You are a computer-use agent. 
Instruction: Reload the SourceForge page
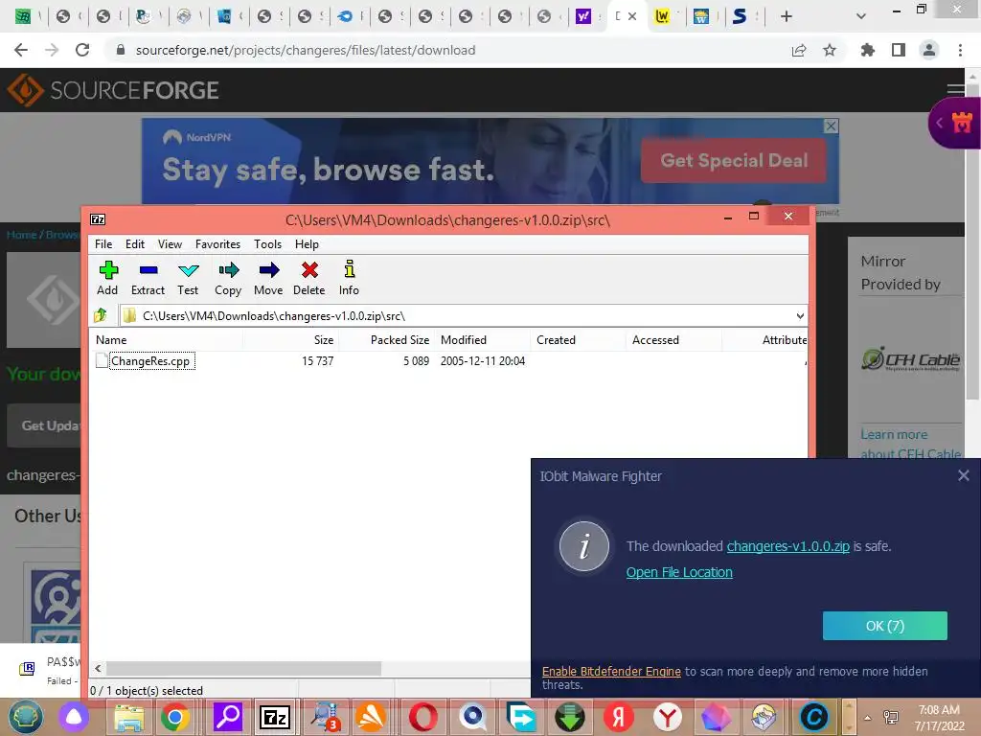point(82,50)
